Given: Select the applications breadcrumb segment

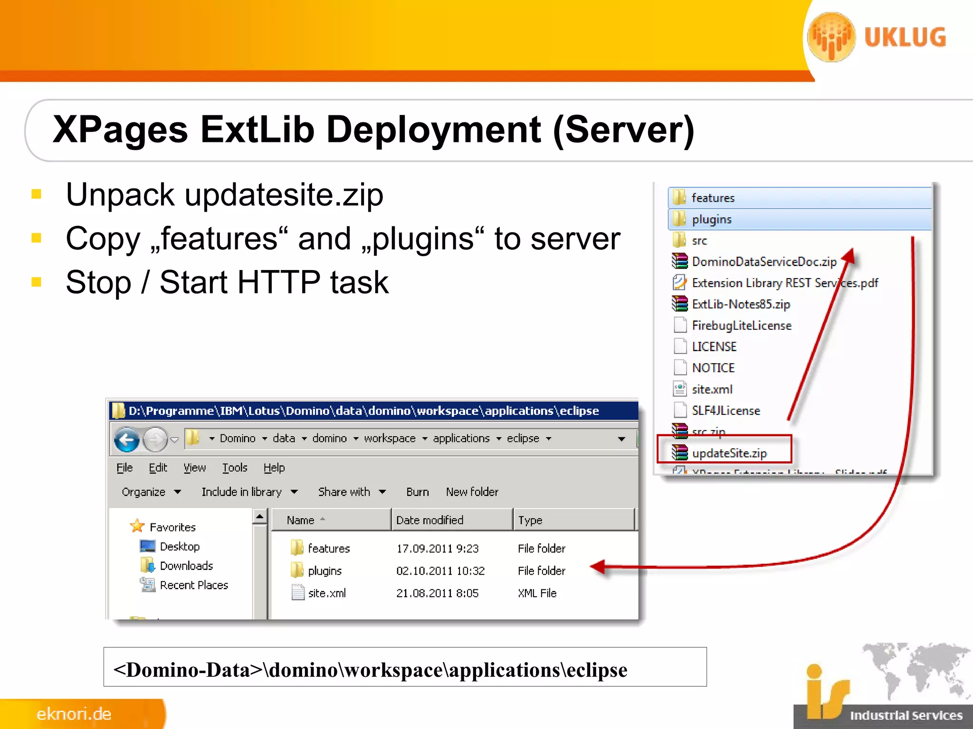Looking at the screenshot, I should (x=461, y=438).
